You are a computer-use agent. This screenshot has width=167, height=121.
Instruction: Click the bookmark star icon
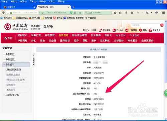(115, 13)
